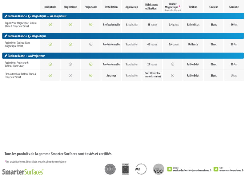245x175 pixels.
Task: Click 'Professionnelle' for Papier Peint Projecteur & Tableau Blanc
Action: point(111,64)
